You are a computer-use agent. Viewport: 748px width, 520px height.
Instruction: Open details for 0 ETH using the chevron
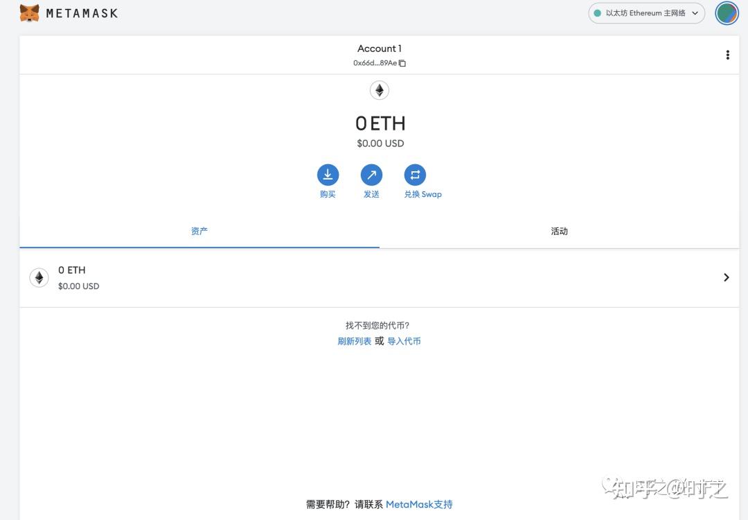726,277
